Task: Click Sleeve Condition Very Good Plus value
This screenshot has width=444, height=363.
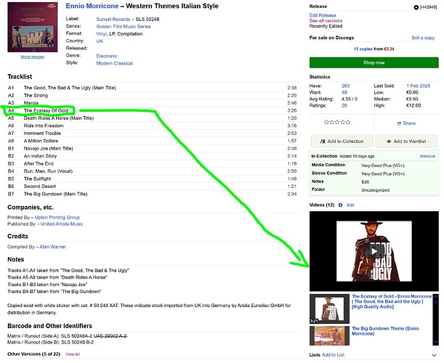Action: (383, 174)
